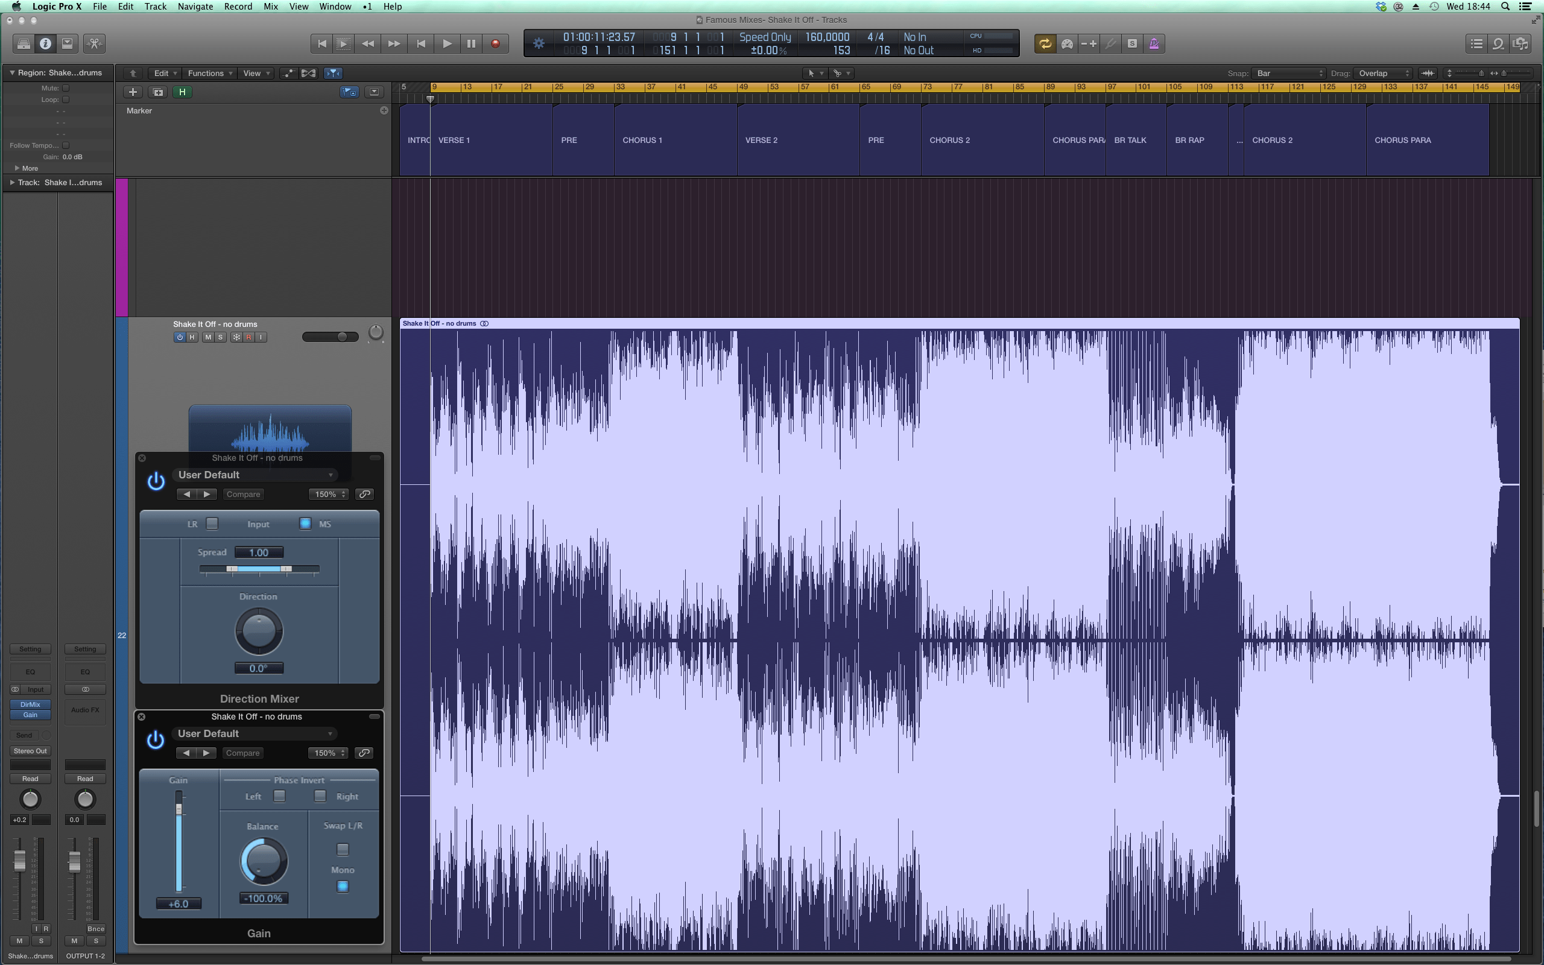Image resolution: width=1544 pixels, height=965 pixels.
Task: Open the Loop Browser button
Action: coord(1498,43)
